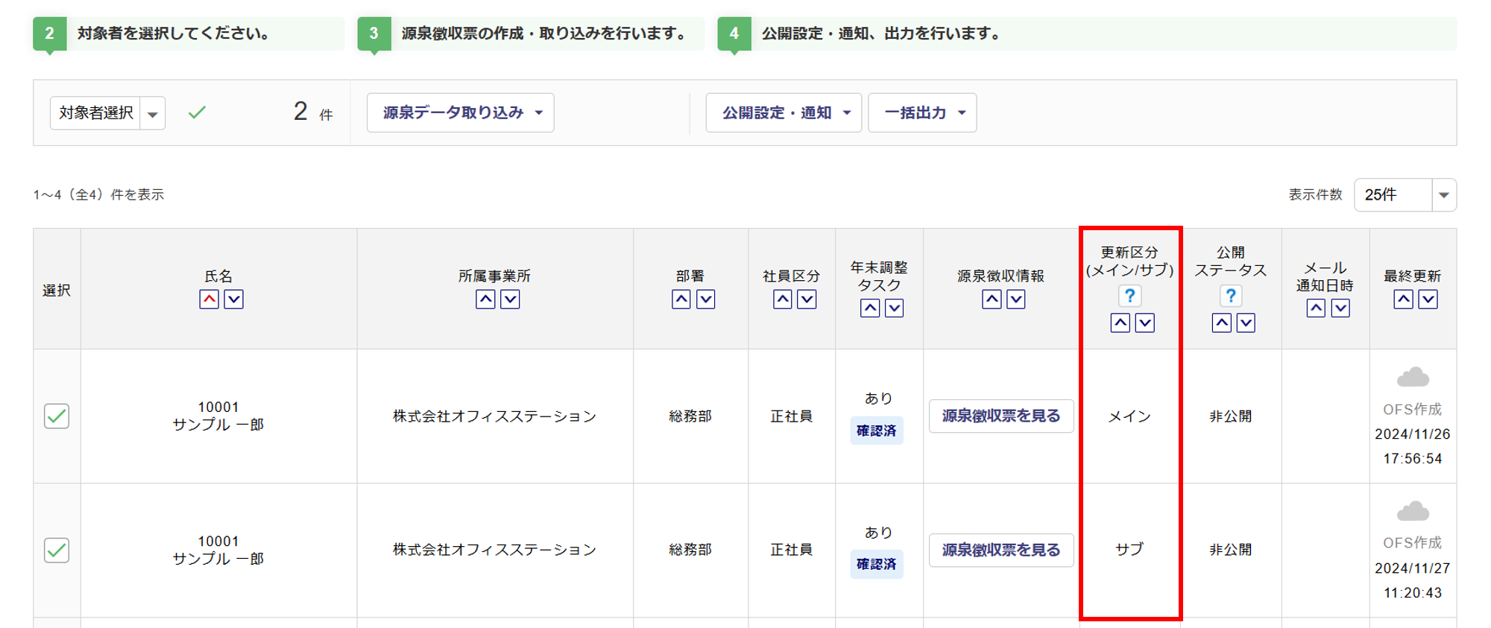Sort 最終更新 column ascending
Viewport: 1491px width, 628px height.
[1403, 299]
